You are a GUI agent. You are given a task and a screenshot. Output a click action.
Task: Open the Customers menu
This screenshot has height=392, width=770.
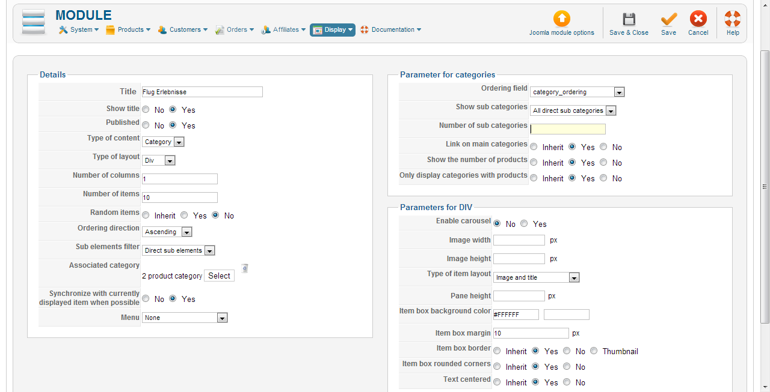tap(183, 30)
